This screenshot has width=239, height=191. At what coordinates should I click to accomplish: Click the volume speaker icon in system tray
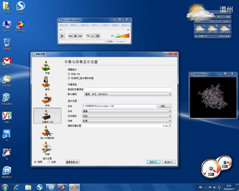click(x=215, y=187)
